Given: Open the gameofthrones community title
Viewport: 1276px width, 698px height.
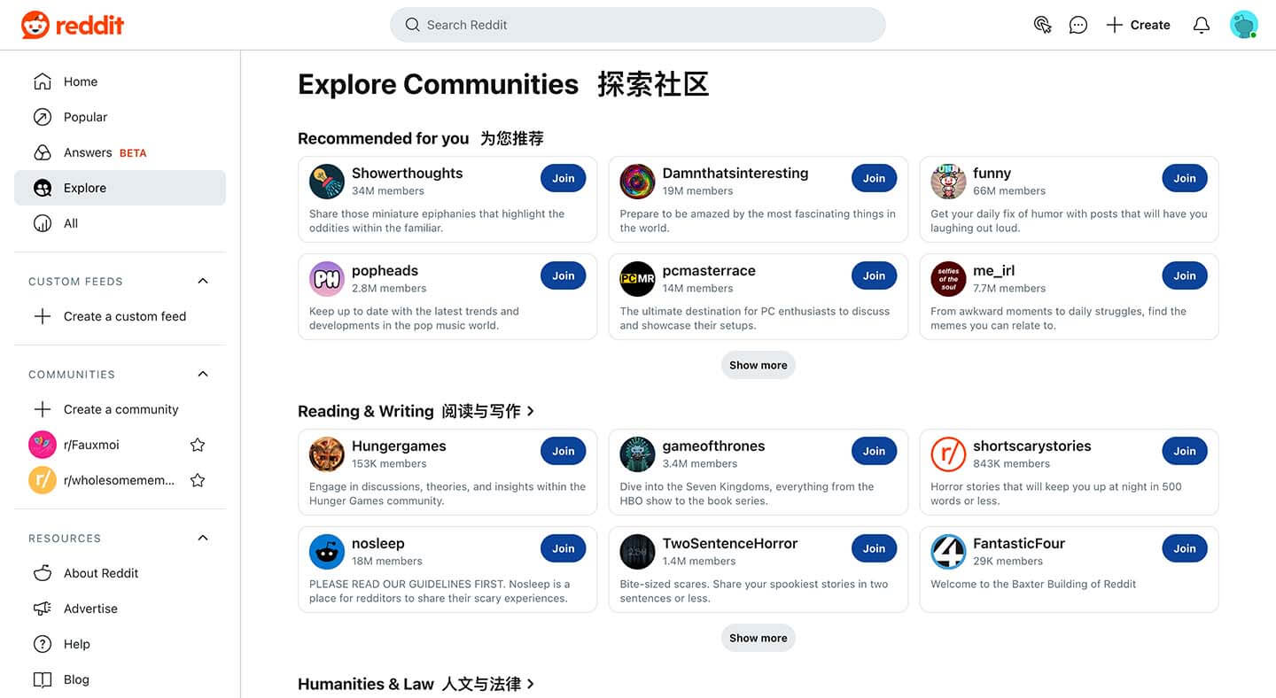Looking at the screenshot, I should pyautogui.click(x=713, y=446).
